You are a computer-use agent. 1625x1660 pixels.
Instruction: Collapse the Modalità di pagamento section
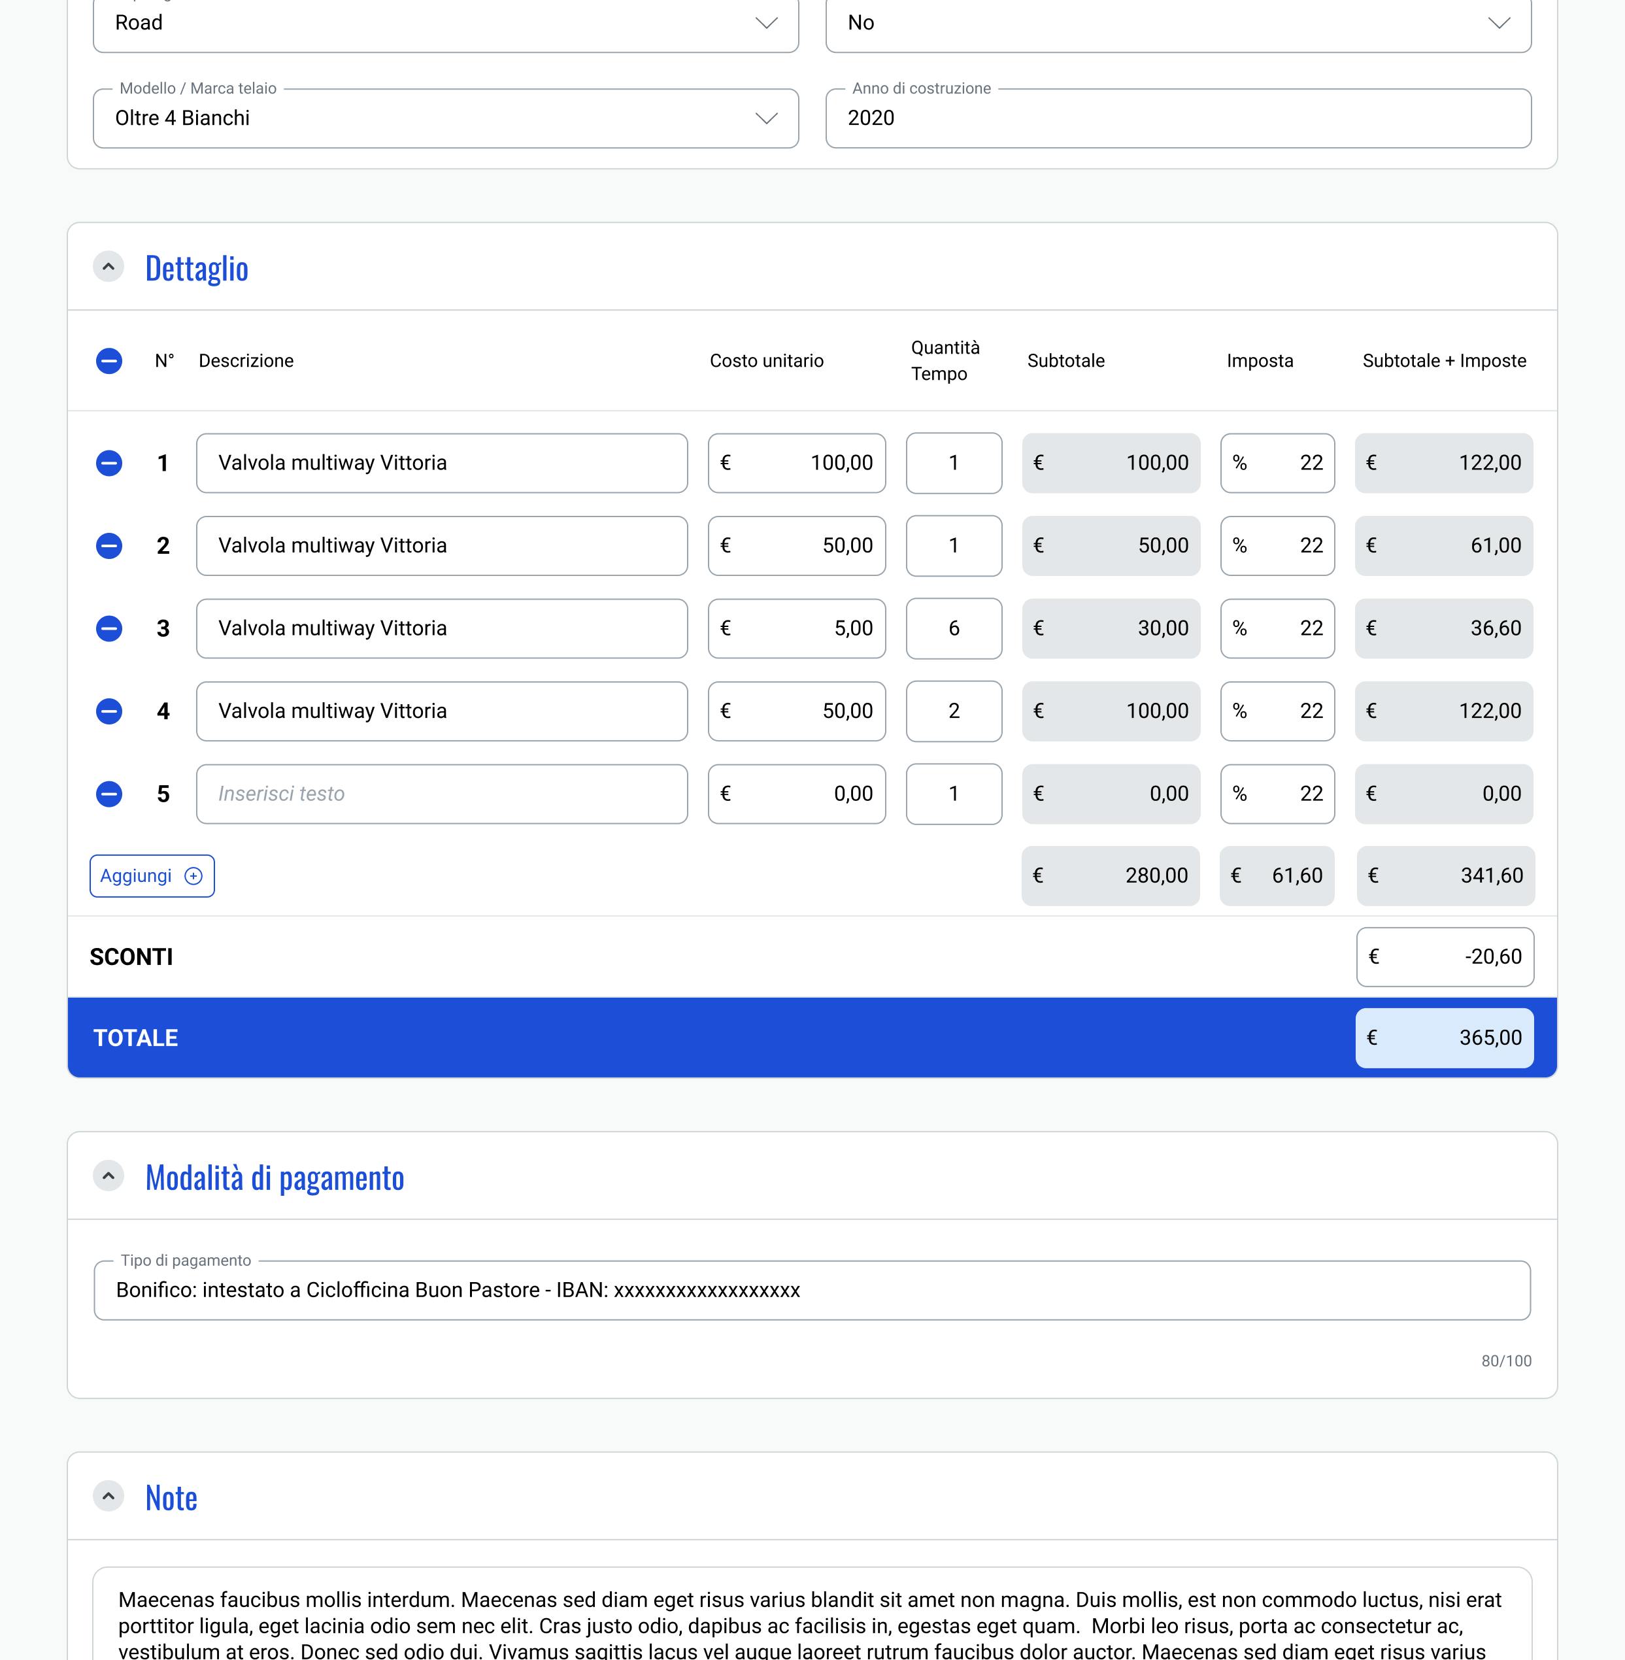(109, 1176)
